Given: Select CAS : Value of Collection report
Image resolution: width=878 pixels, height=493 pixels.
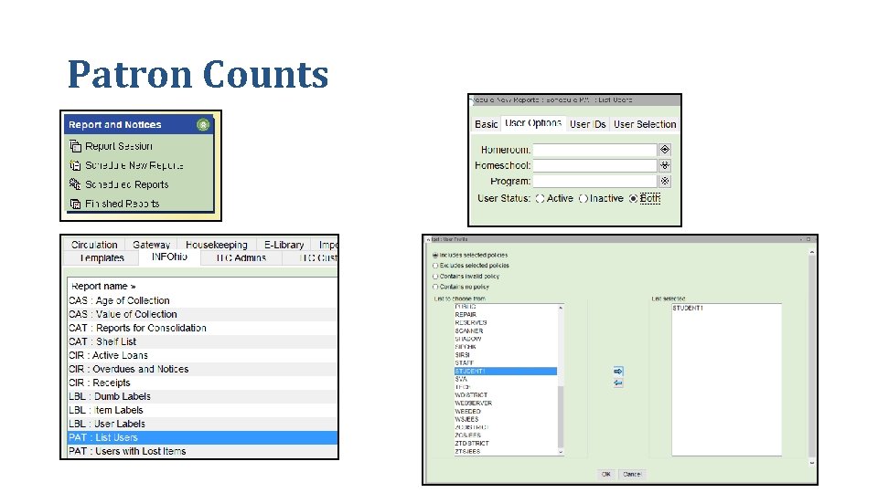Looking at the screenshot, I should coord(203,314).
